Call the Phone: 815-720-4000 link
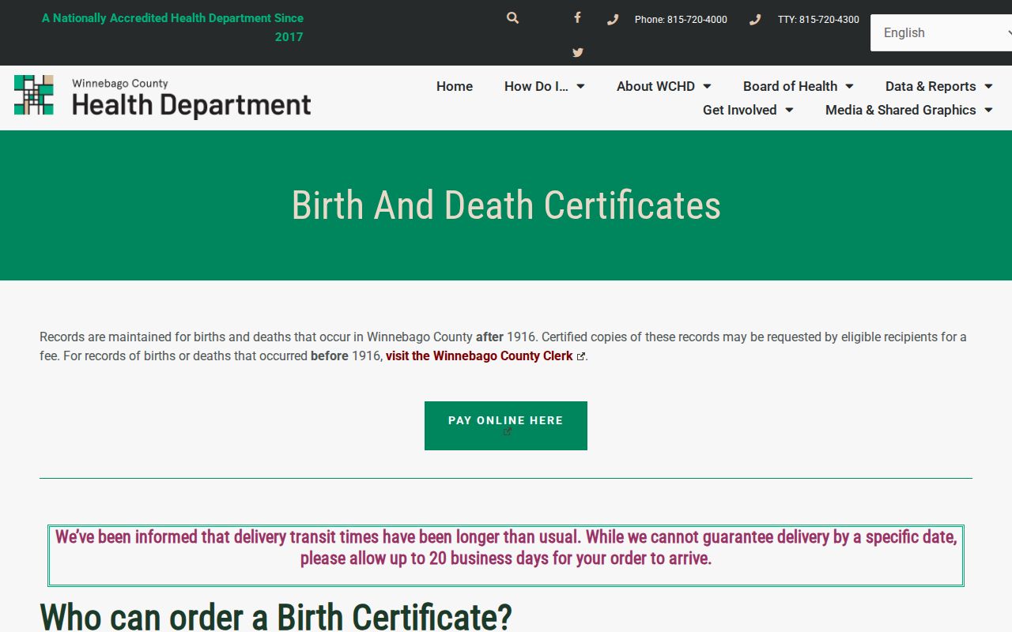Viewport: 1012px width, 632px height. (x=681, y=20)
